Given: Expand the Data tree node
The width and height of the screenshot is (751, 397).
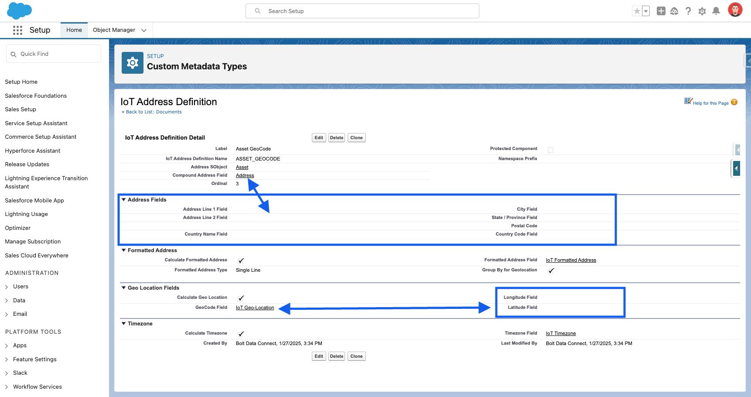Looking at the screenshot, I should pos(7,301).
